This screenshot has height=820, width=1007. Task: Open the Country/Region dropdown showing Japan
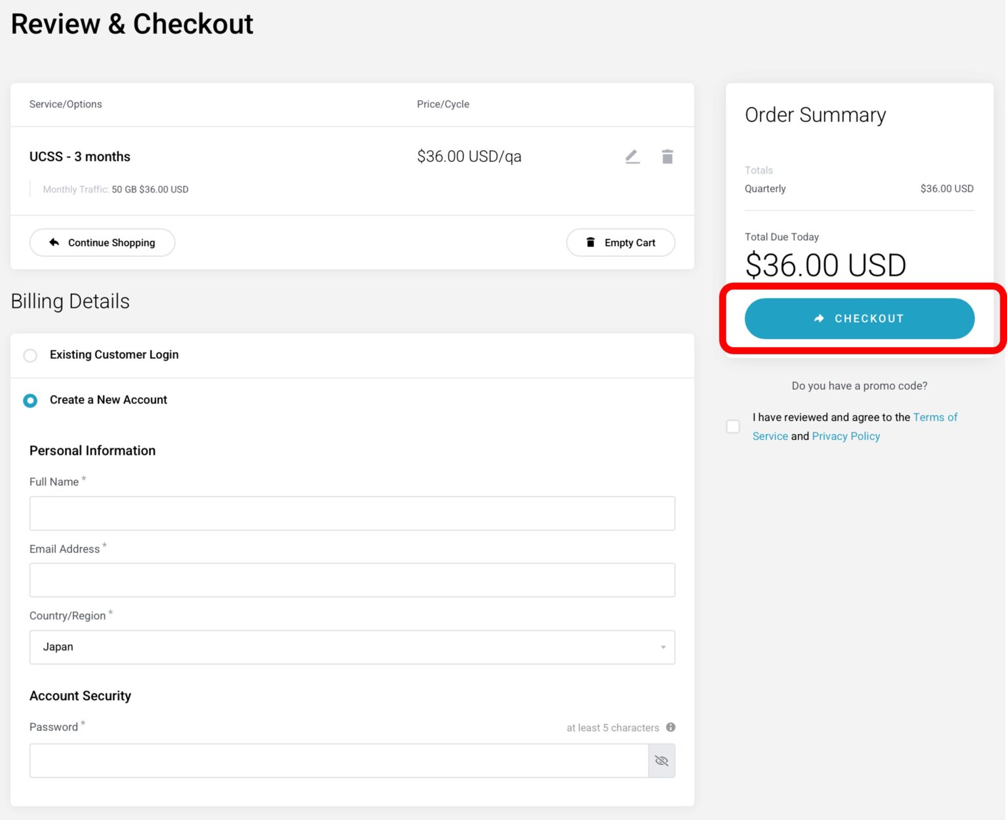pos(352,647)
